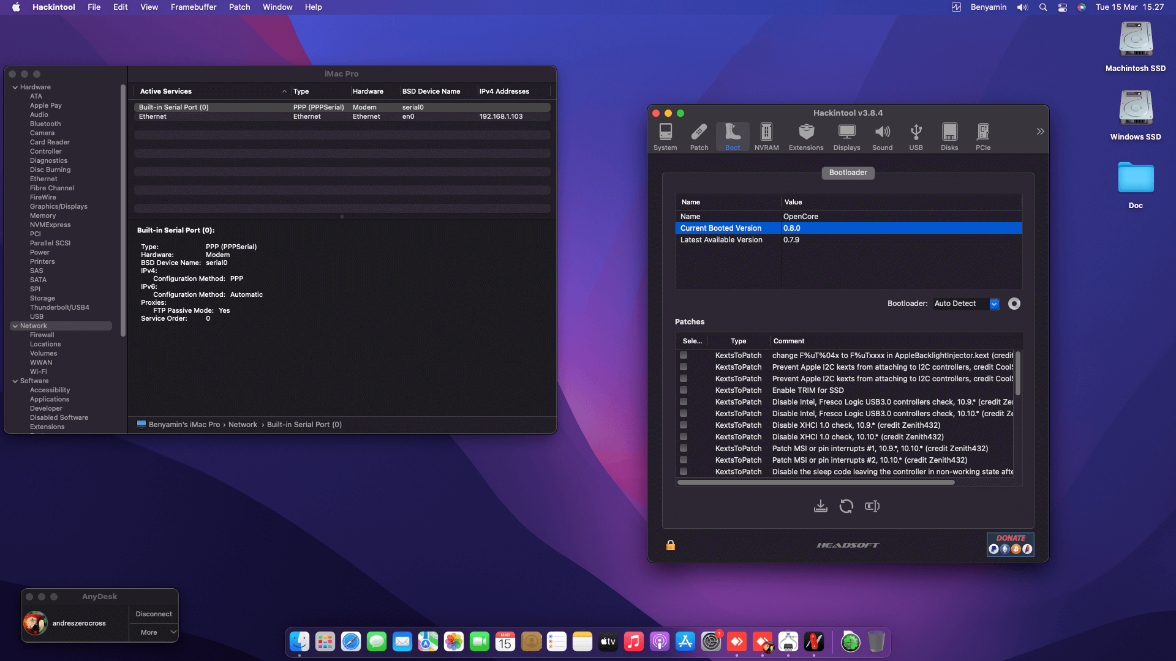1176x661 pixels.
Task: Select the radio button beside Auto Detect
Action: click(x=1014, y=304)
